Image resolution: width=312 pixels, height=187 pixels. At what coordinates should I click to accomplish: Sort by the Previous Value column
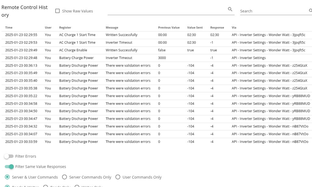tap(168, 28)
